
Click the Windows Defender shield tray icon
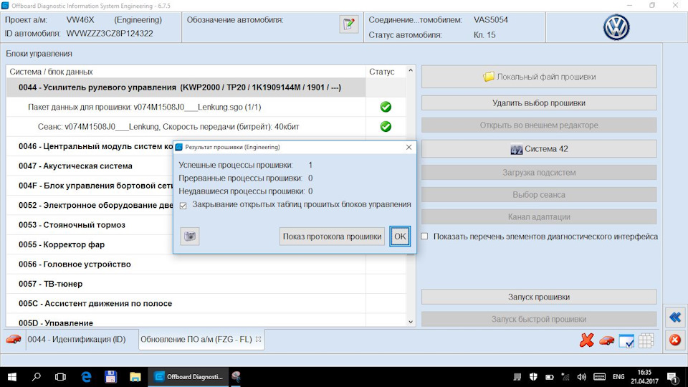pos(533,377)
